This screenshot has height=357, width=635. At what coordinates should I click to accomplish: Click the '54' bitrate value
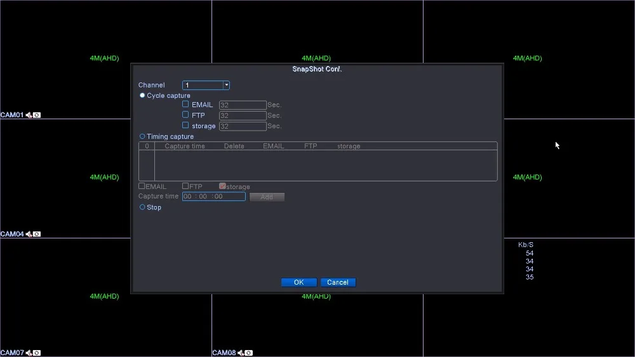[530, 253]
